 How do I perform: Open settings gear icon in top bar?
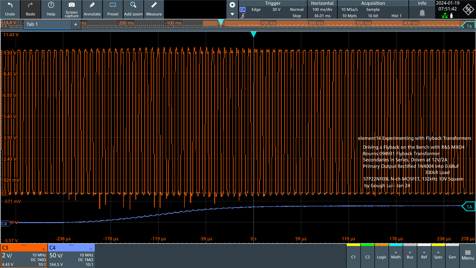232,5
